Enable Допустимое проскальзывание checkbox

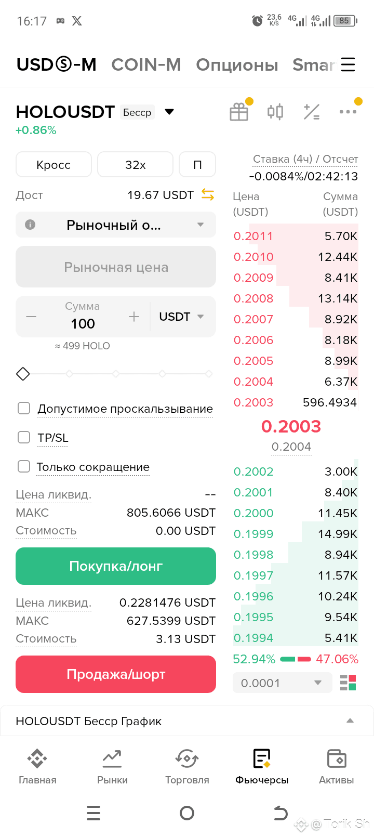point(24,408)
